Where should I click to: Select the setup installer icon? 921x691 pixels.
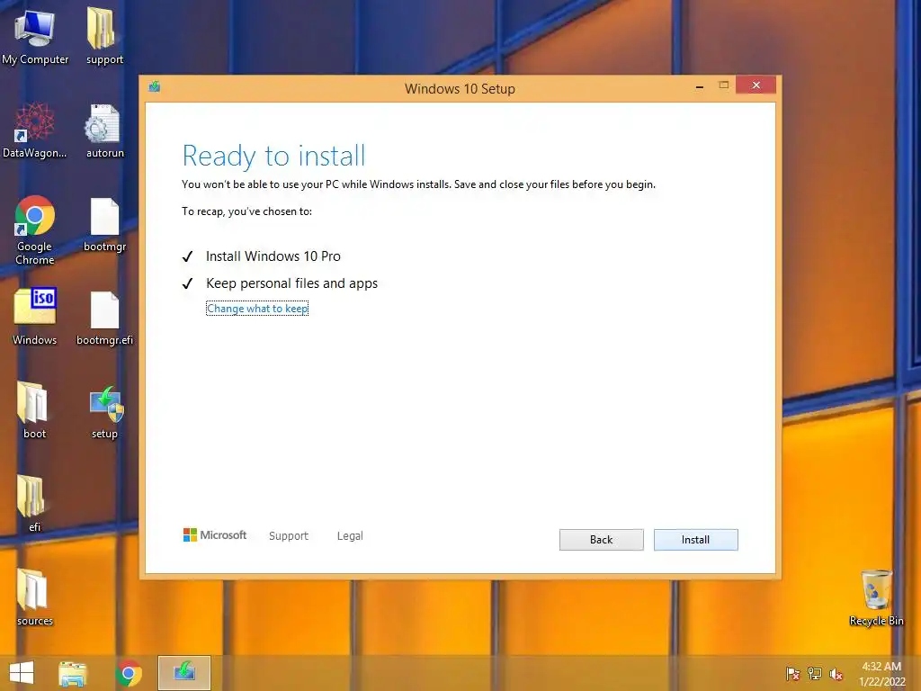point(104,411)
